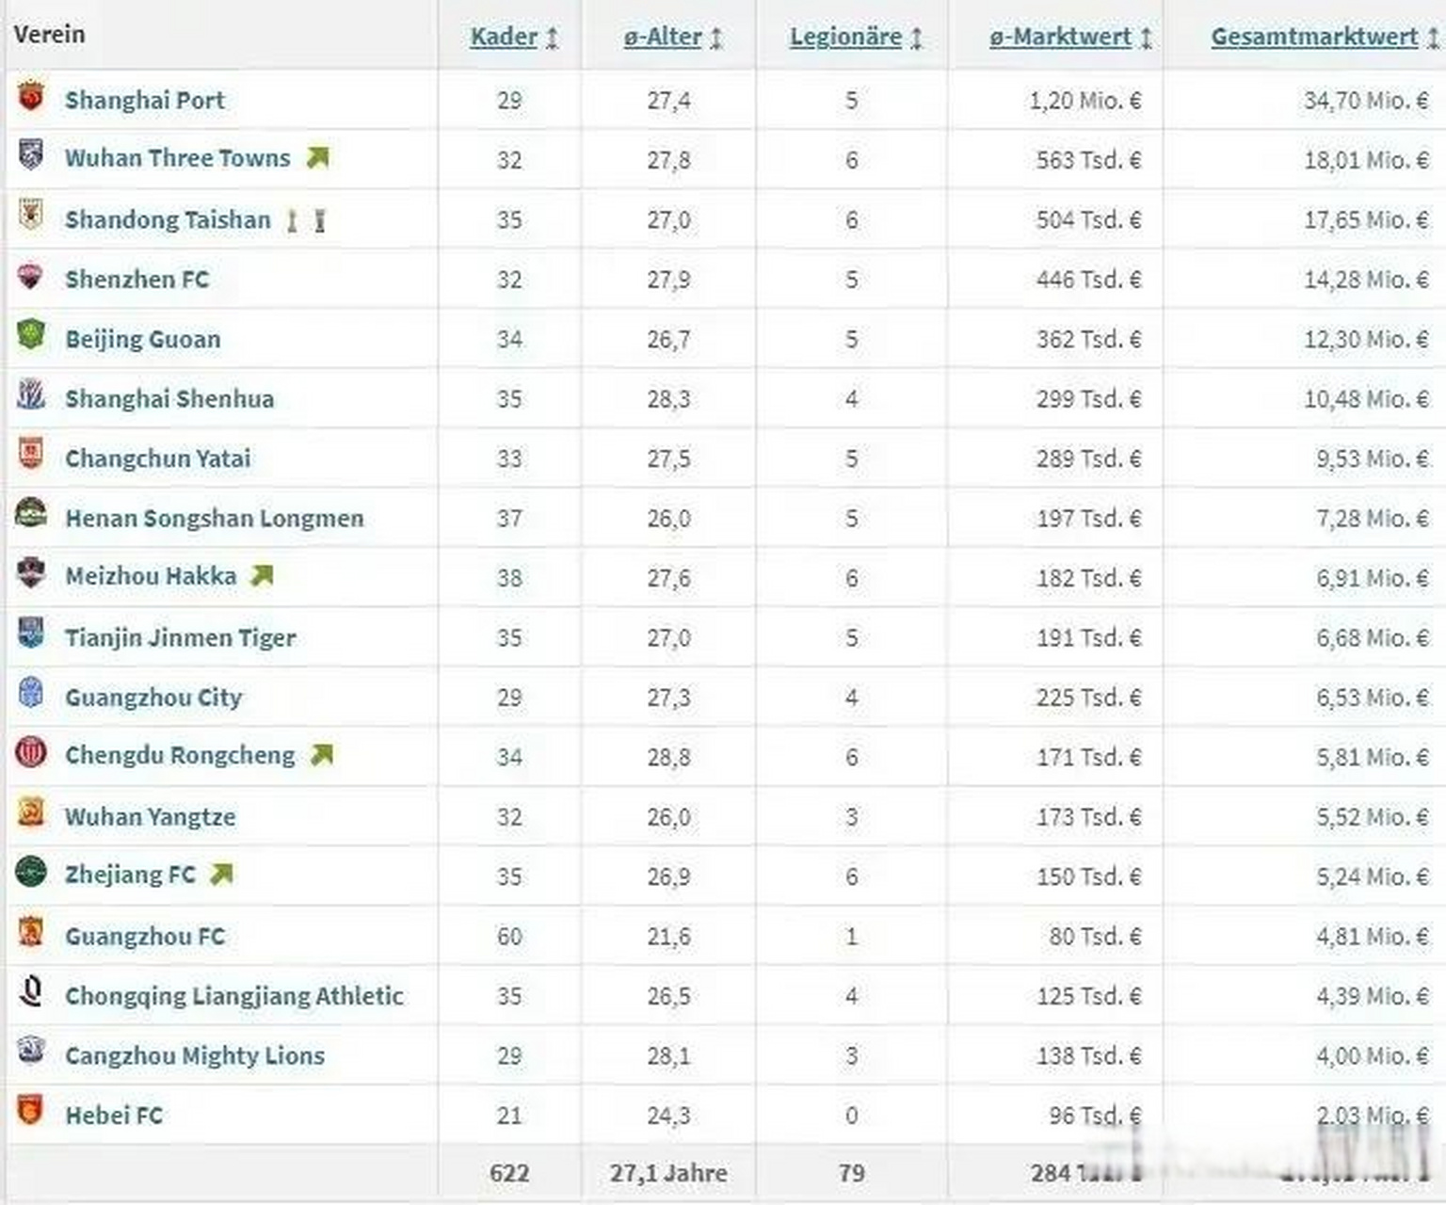Open the Shandong Taishan team link
The width and height of the screenshot is (1446, 1205).
coord(168,220)
